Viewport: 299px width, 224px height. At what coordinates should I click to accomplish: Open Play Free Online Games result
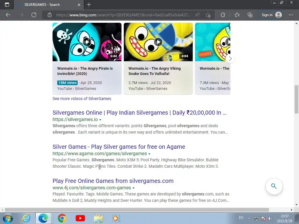(x=113, y=181)
